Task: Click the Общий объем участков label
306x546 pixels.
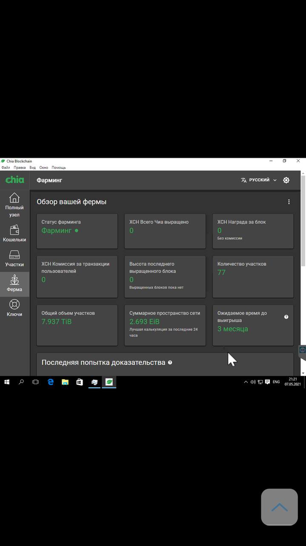Action: (68, 313)
